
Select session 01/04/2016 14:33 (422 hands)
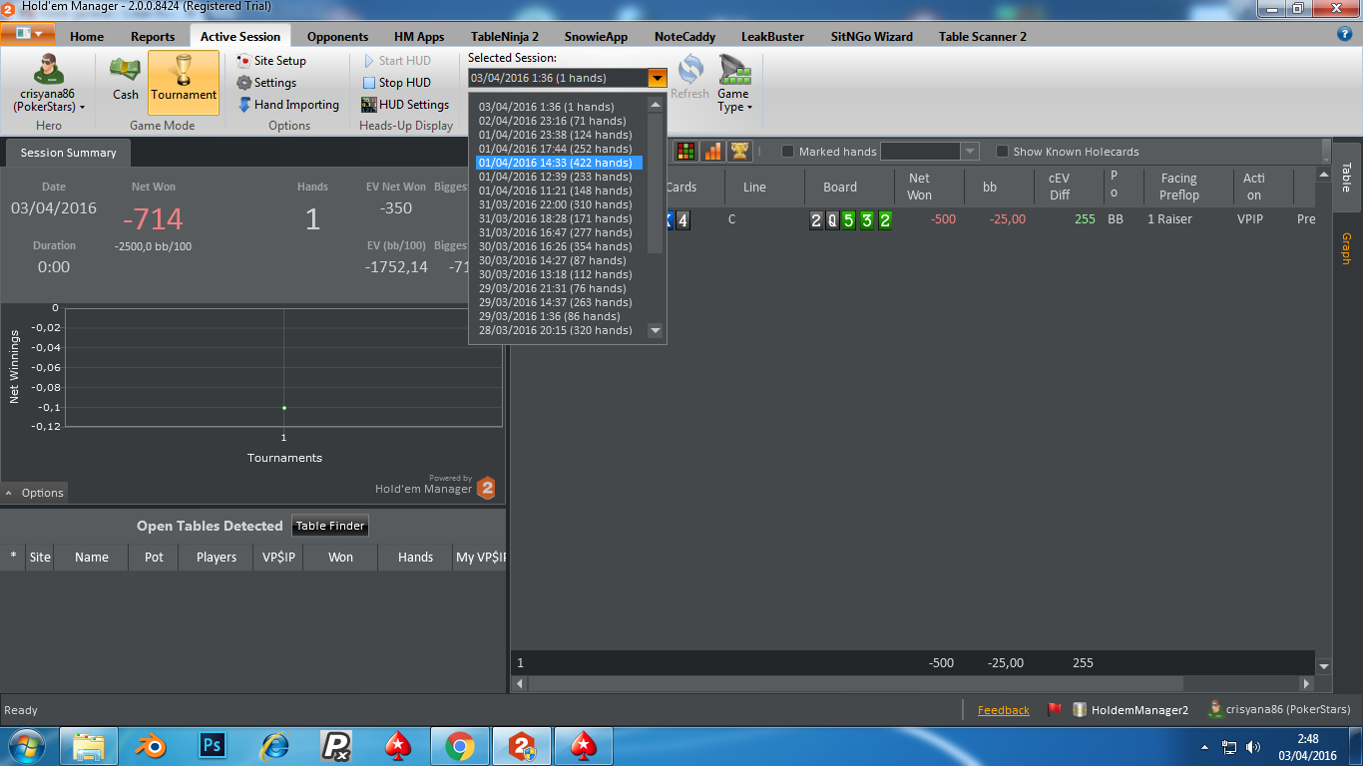(x=559, y=163)
